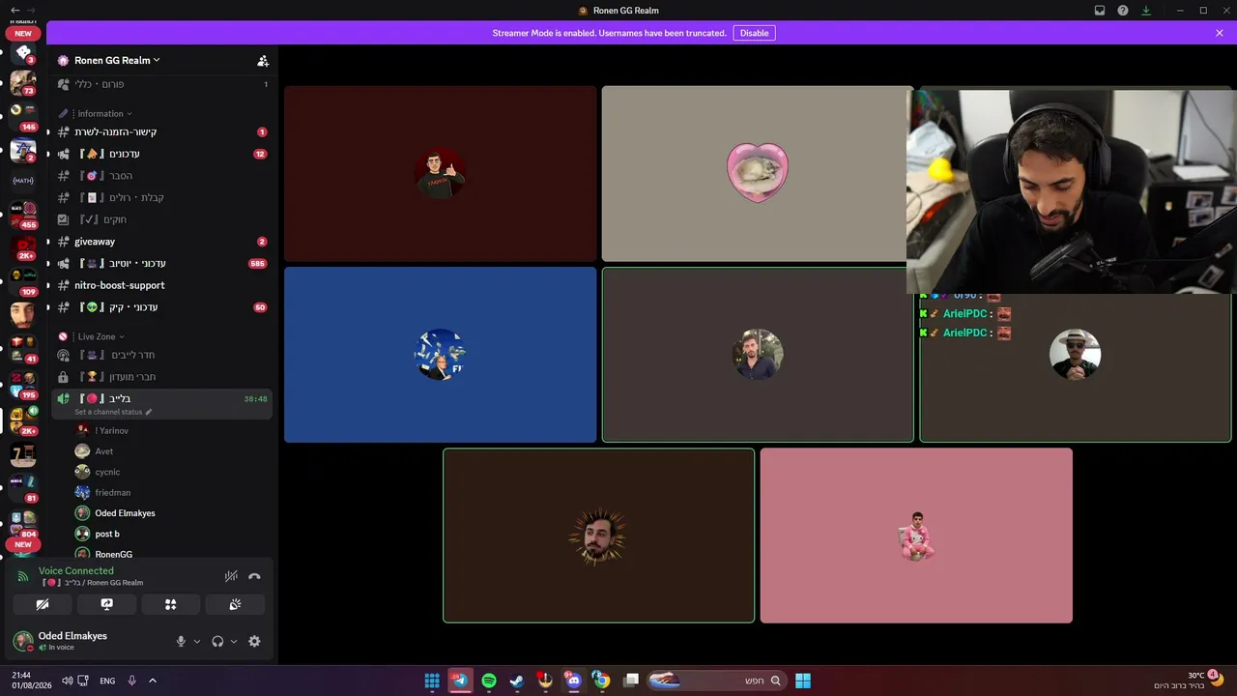Open the server with 145 notifications

tap(23, 115)
